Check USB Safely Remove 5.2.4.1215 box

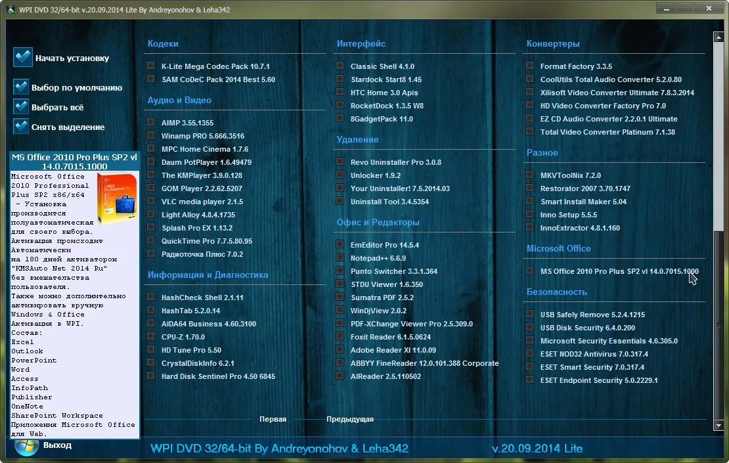click(x=529, y=314)
